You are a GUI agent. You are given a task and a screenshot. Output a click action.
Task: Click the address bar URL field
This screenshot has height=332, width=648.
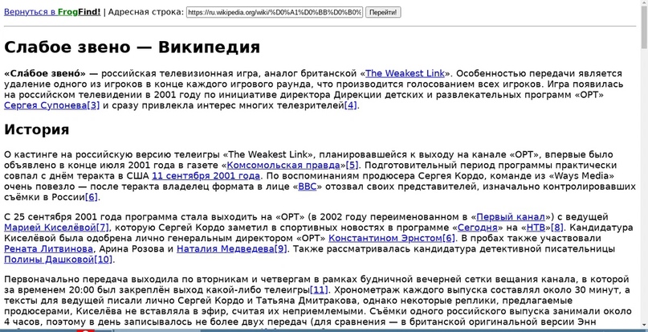pyautogui.click(x=274, y=13)
